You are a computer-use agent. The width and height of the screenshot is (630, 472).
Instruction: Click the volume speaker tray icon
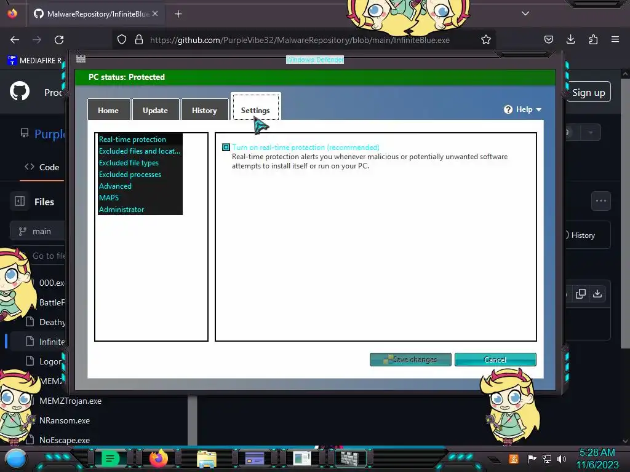pyautogui.click(x=562, y=458)
